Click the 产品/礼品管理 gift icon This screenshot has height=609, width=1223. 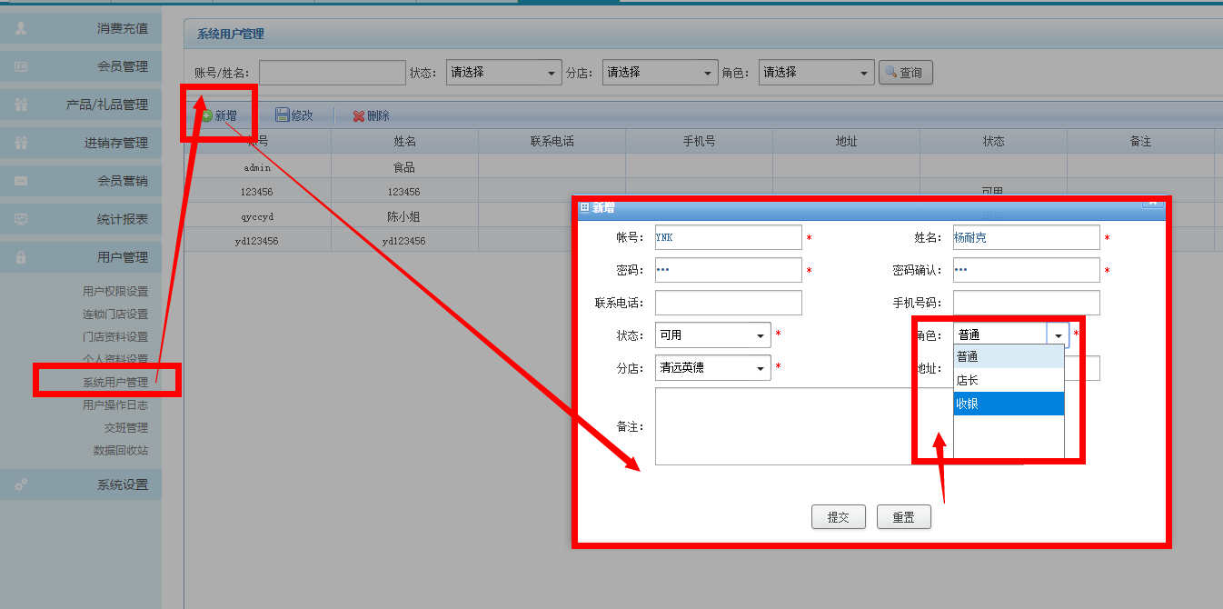21,105
